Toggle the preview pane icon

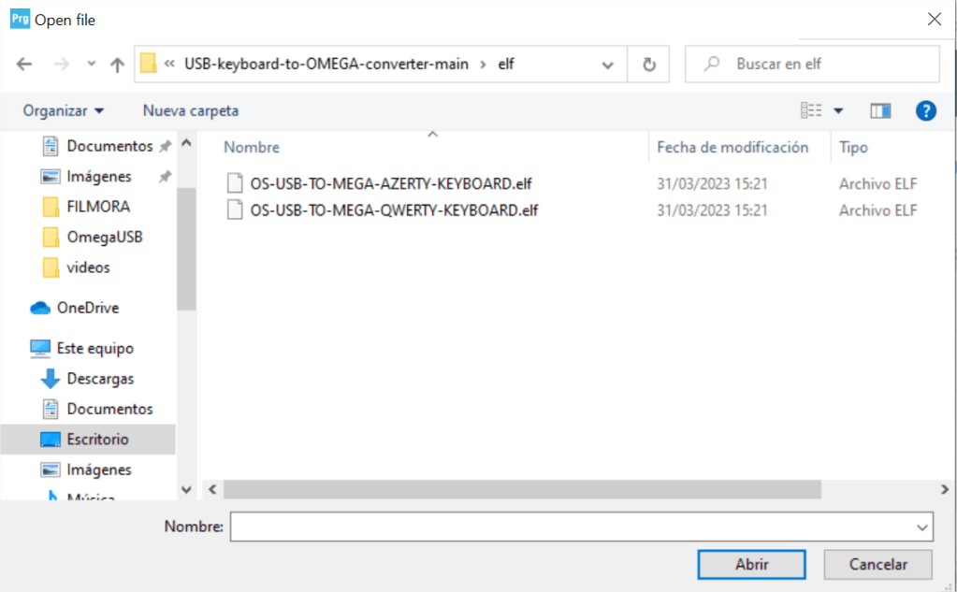coord(880,110)
